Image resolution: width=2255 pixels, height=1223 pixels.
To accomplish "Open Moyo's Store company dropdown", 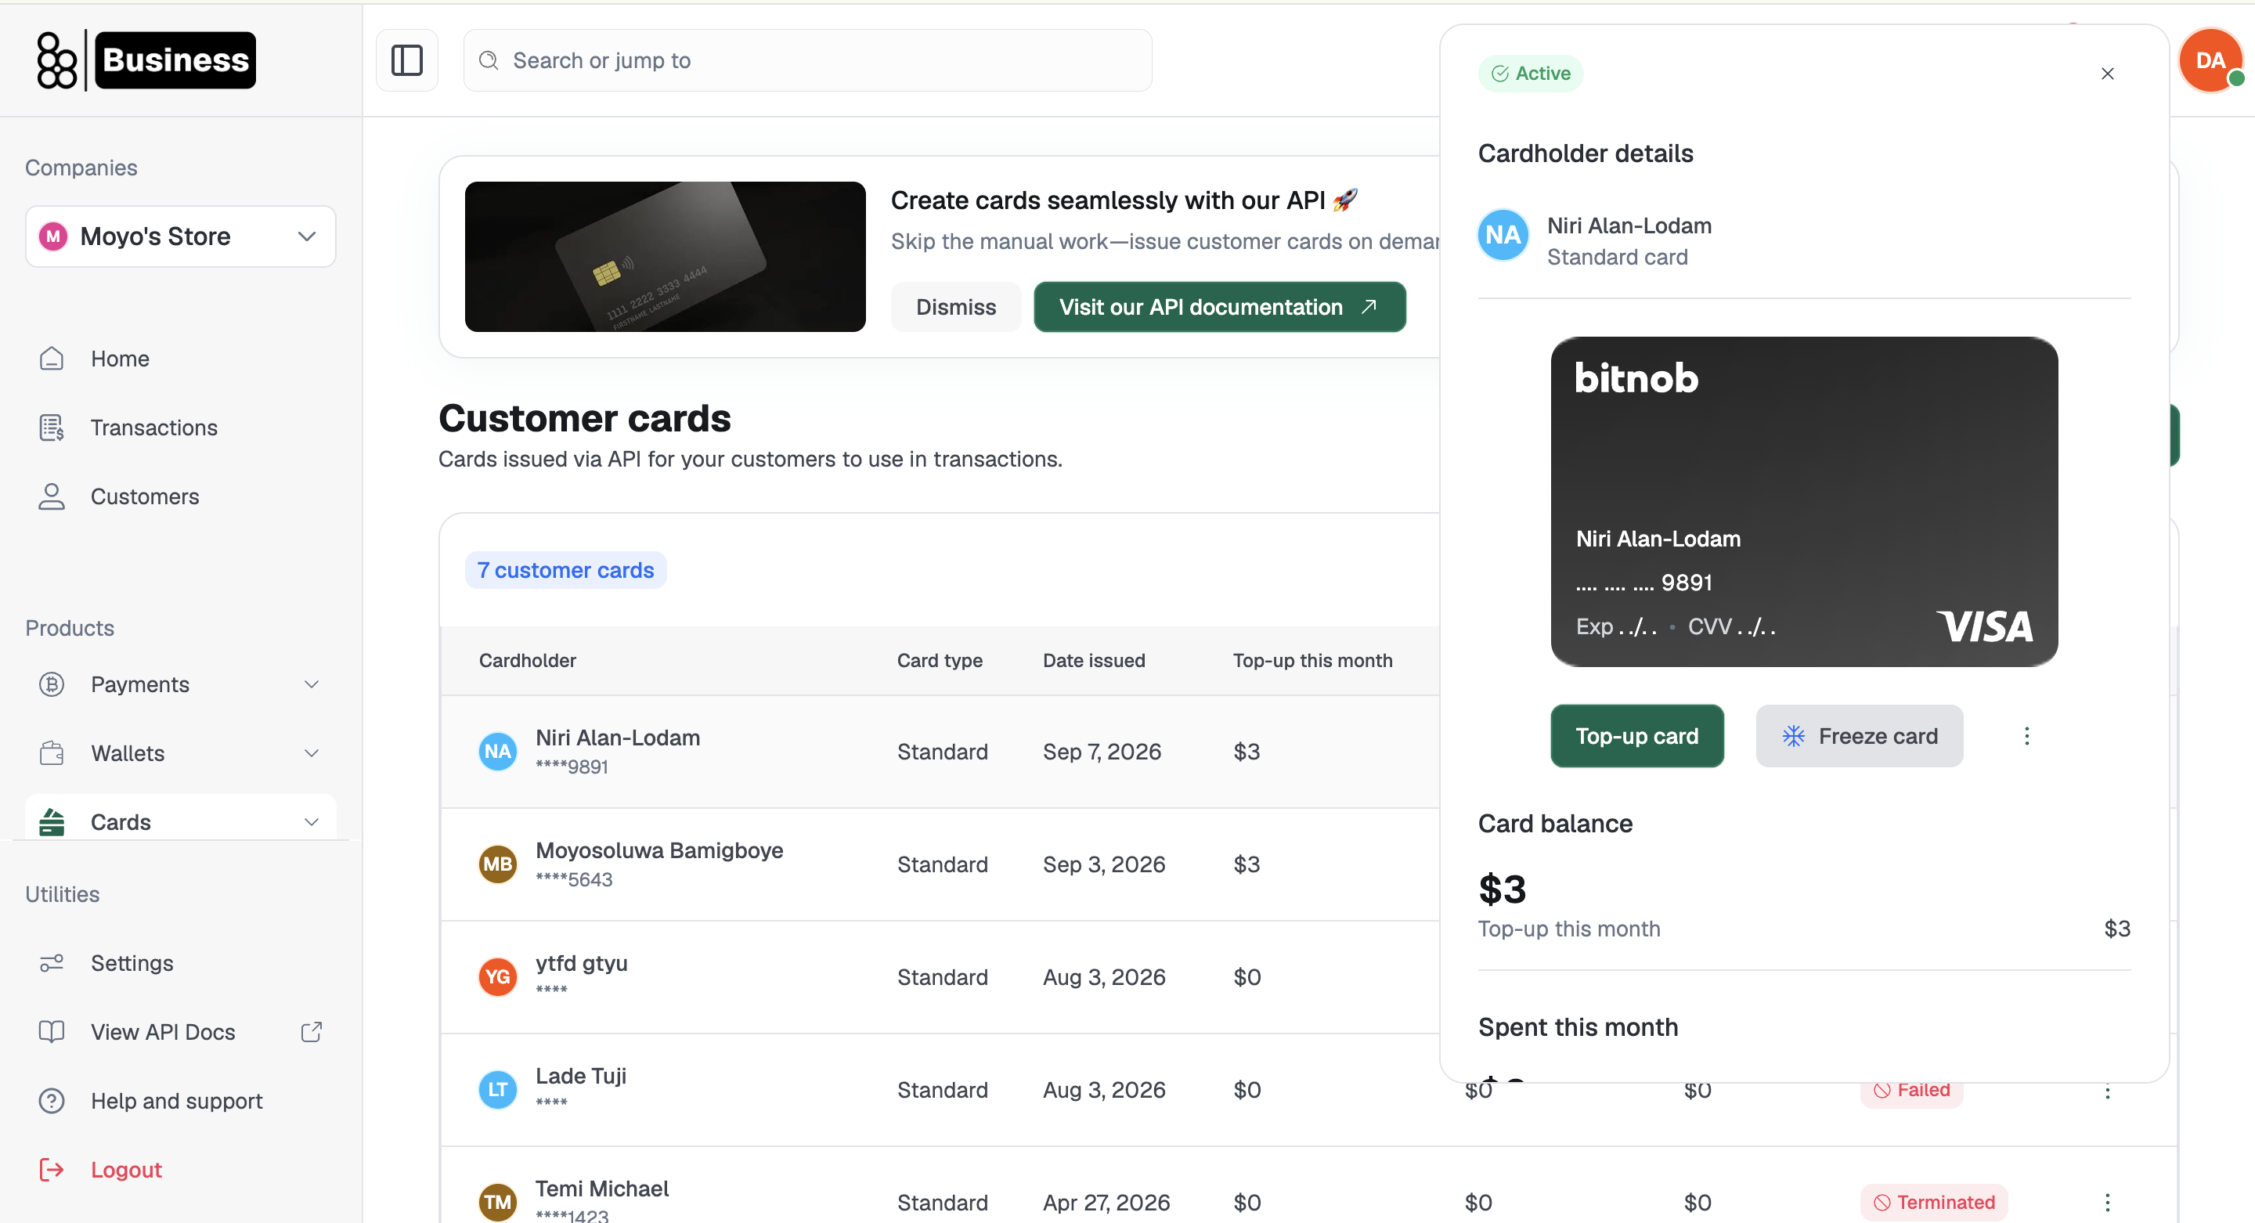I will [180, 236].
